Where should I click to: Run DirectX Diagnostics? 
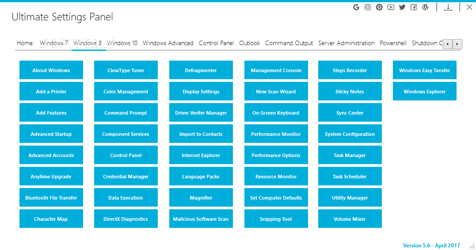[x=126, y=219]
